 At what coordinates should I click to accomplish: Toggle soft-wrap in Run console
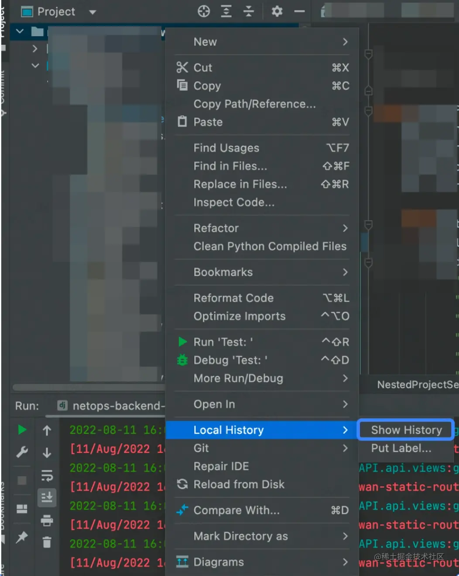click(x=47, y=475)
